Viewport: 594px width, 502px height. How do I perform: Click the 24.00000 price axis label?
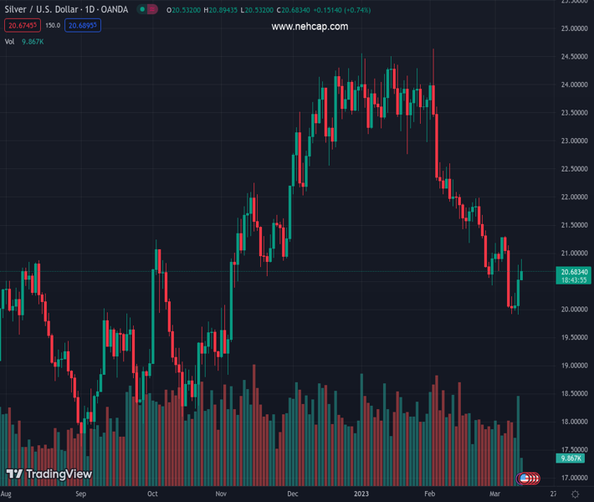pyautogui.click(x=573, y=85)
